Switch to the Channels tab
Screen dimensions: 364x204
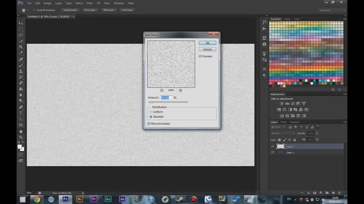tap(295, 122)
